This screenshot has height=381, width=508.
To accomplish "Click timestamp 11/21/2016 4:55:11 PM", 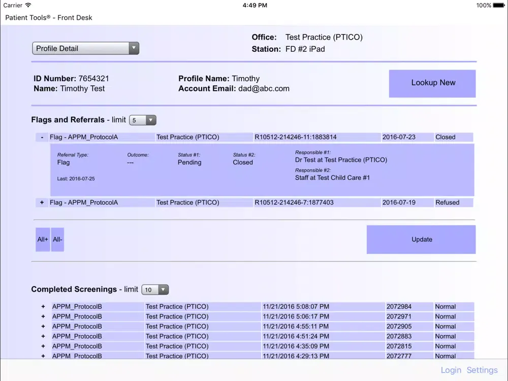I will tap(296, 326).
